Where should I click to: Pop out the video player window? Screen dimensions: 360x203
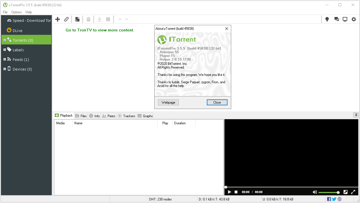pyautogui.click(x=346, y=192)
